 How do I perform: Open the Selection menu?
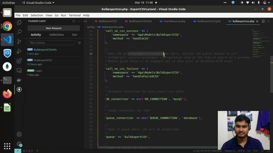pyautogui.click(x=37, y=15)
